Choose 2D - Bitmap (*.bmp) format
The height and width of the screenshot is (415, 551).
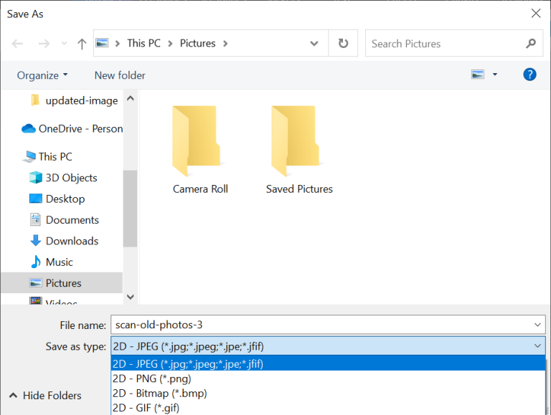click(160, 393)
